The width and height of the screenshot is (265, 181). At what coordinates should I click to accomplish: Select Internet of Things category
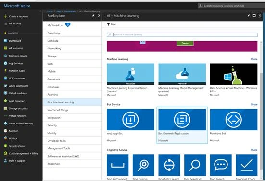click(x=72, y=110)
